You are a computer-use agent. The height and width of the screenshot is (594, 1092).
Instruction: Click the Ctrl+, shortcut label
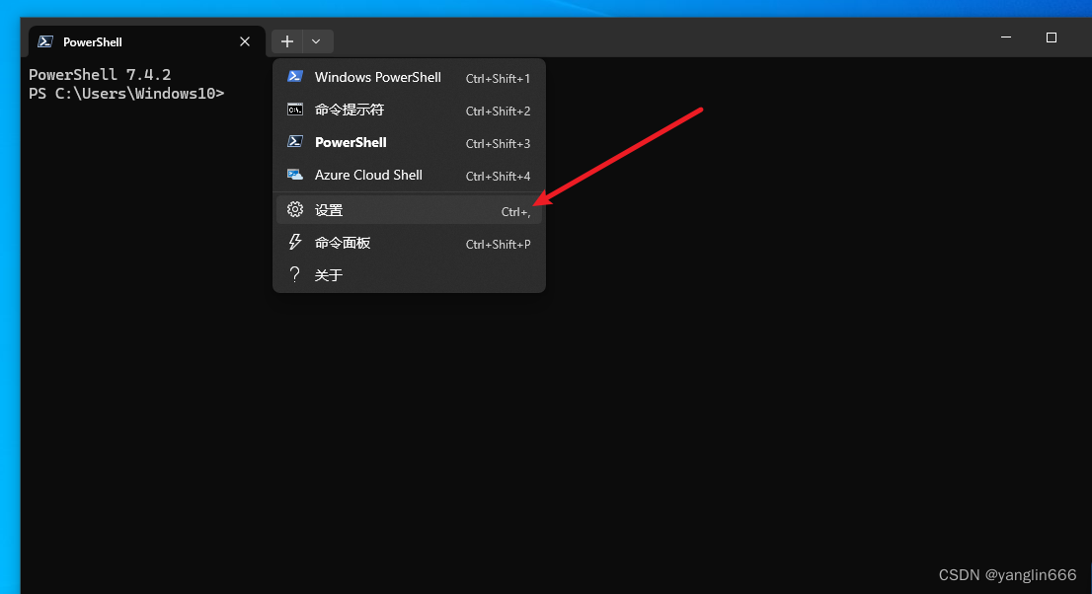(516, 212)
